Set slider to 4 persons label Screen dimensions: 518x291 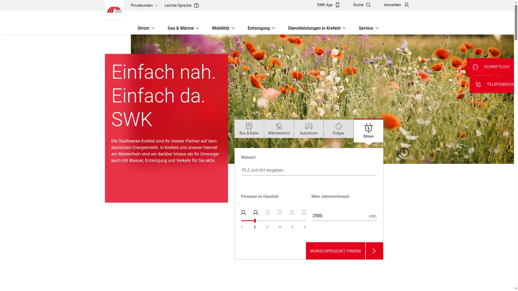click(280, 227)
